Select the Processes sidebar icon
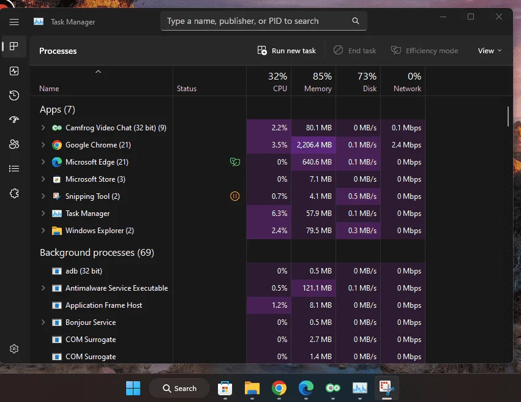Viewport: 521px width, 402px height. [14, 46]
